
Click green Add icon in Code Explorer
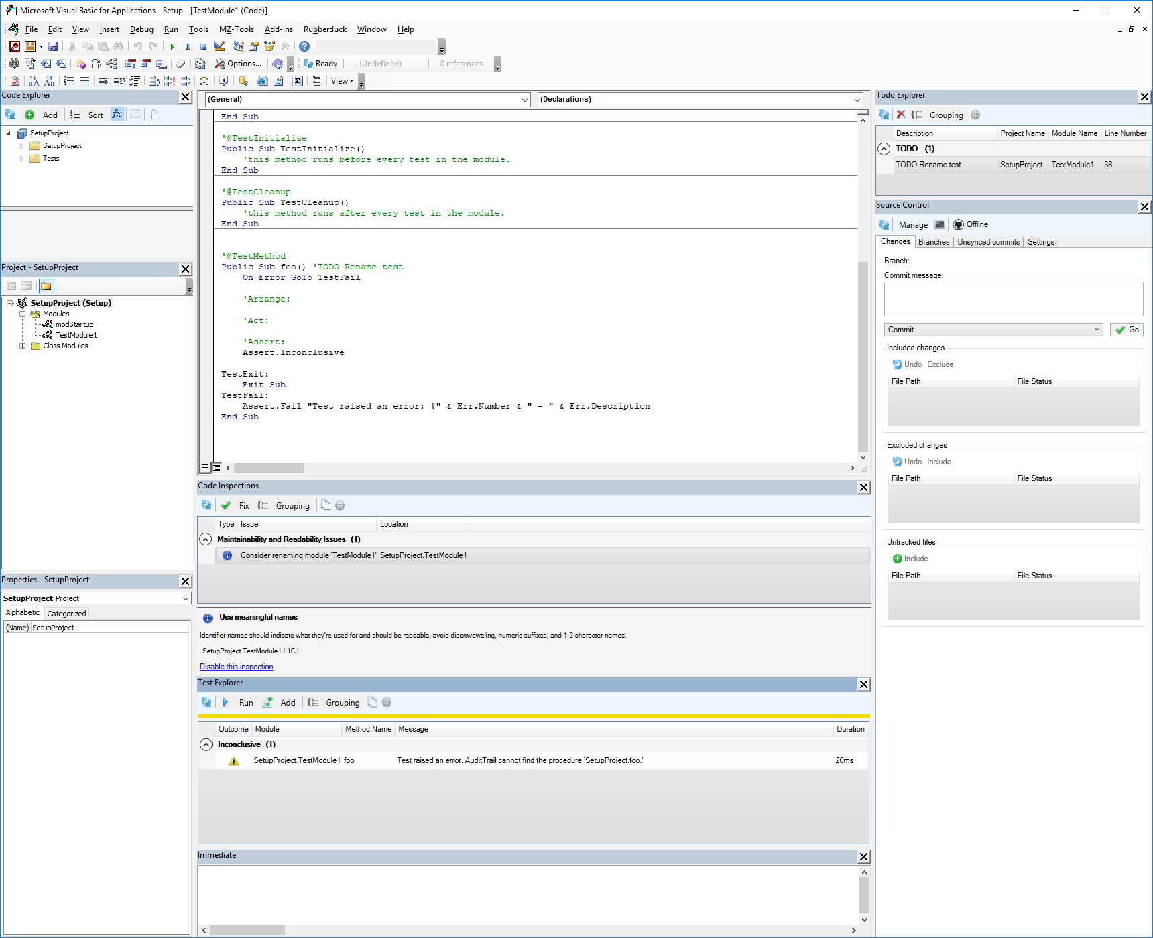pos(29,115)
